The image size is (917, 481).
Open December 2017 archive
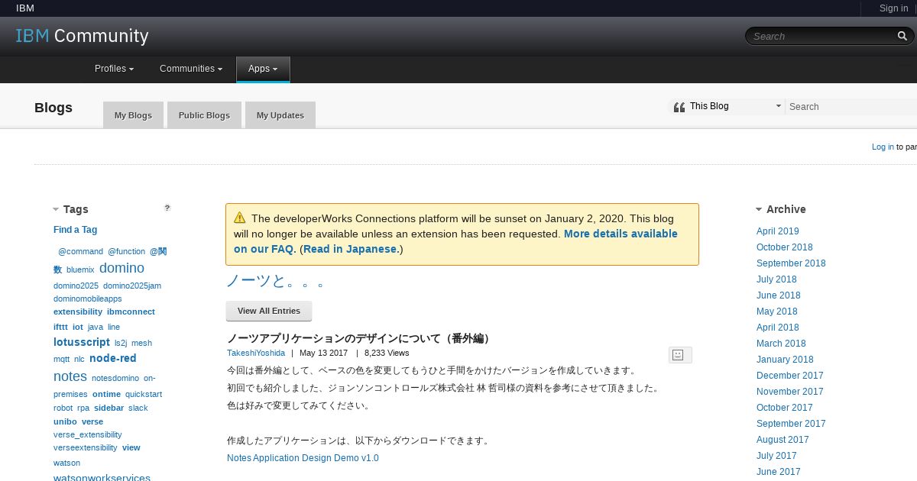click(790, 376)
